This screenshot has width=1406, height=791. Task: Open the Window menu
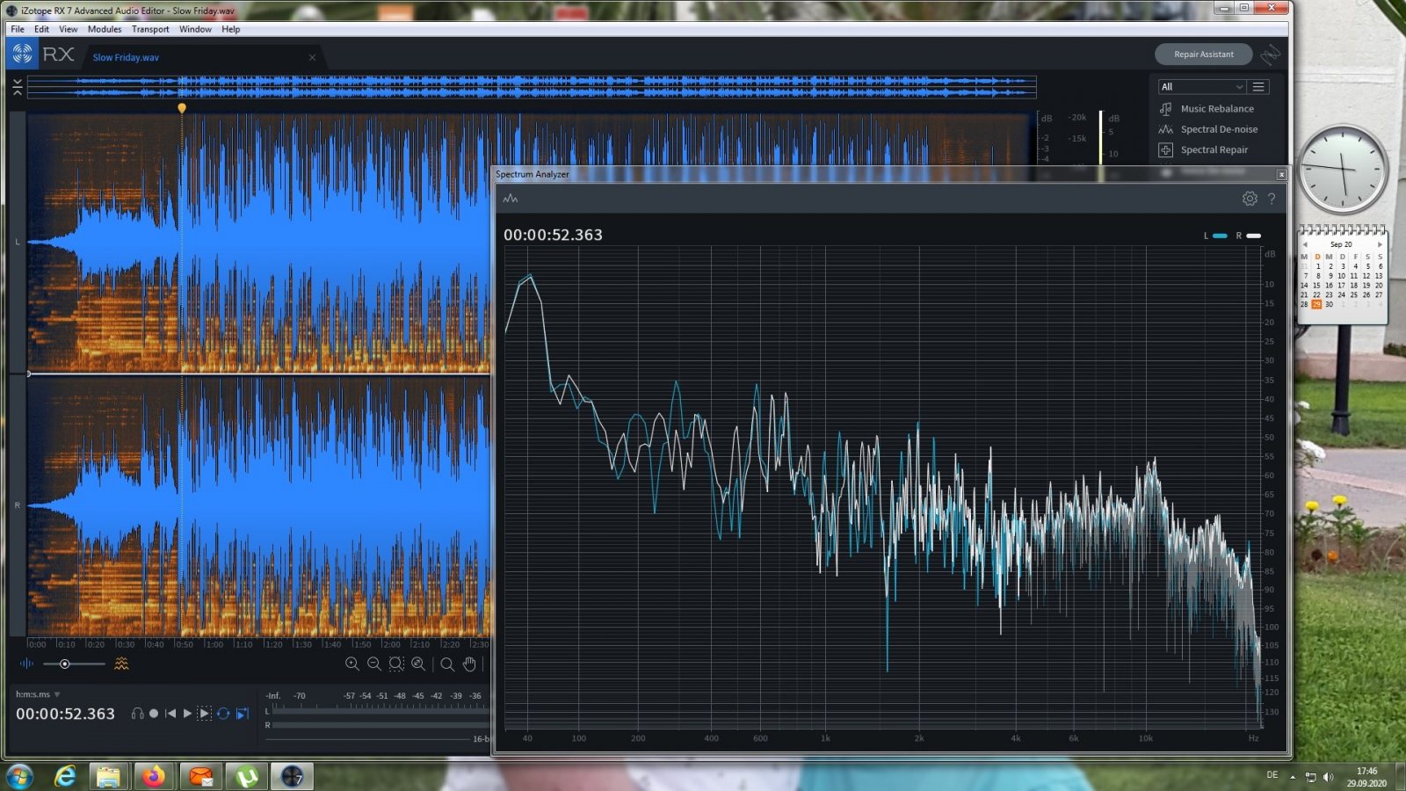pyautogui.click(x=195, y=29)
